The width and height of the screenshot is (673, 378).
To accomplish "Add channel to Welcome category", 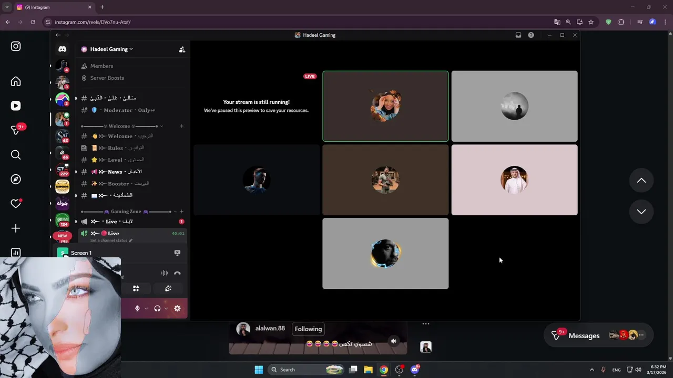I will pyautogui.click(x=181, y=126).
